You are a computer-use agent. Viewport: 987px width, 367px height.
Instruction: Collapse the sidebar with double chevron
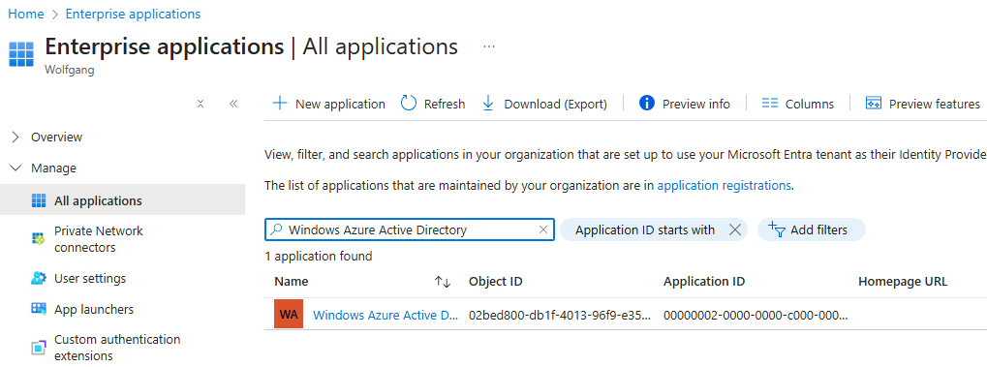232,104
